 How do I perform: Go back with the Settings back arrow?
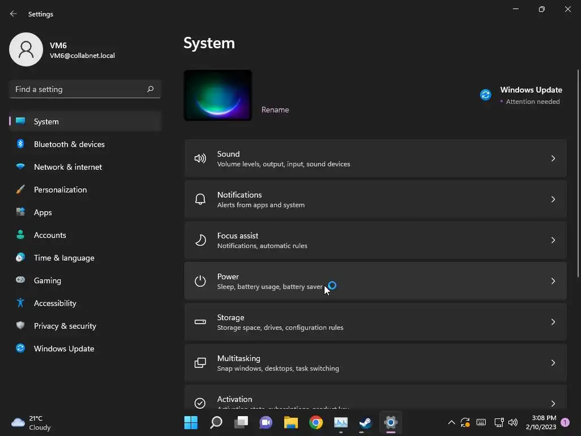pyautogui.click(x=14, y=14)
